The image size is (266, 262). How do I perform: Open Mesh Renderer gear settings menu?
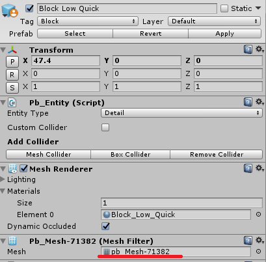coord(259,168)
